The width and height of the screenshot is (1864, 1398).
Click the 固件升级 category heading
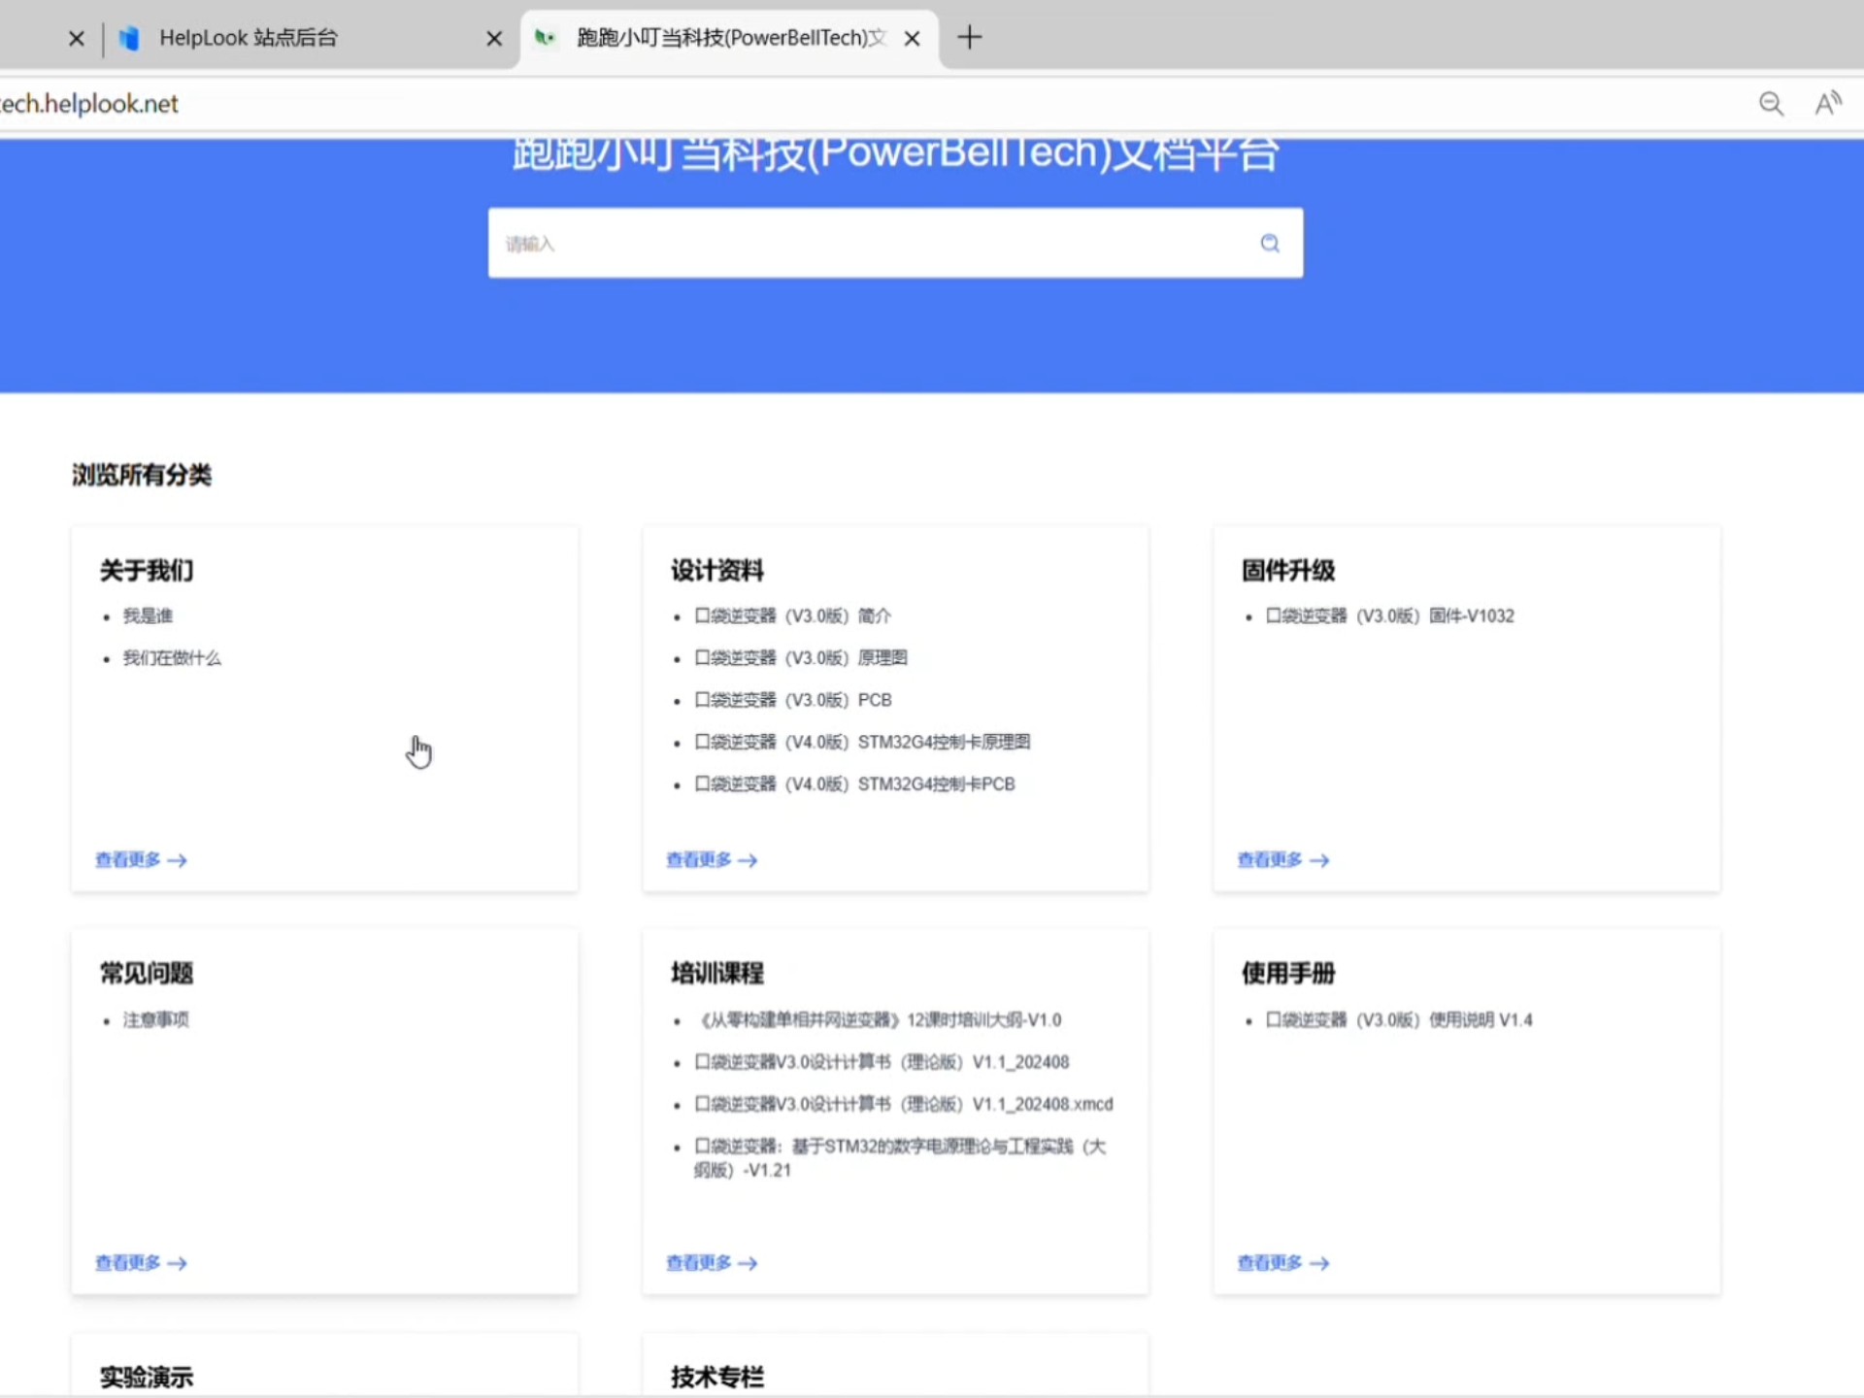point(1288,570)
